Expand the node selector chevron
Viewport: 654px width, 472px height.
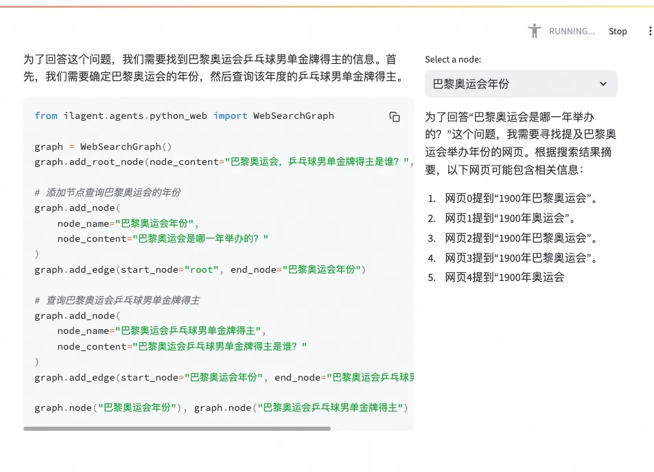603,83
